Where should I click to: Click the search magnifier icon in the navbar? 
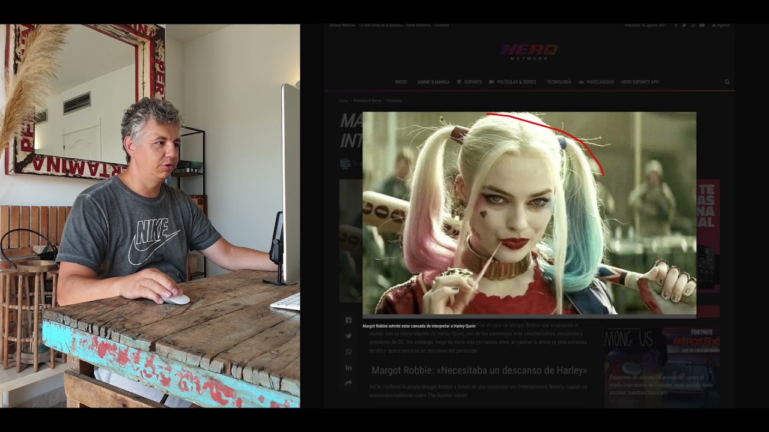727,82
